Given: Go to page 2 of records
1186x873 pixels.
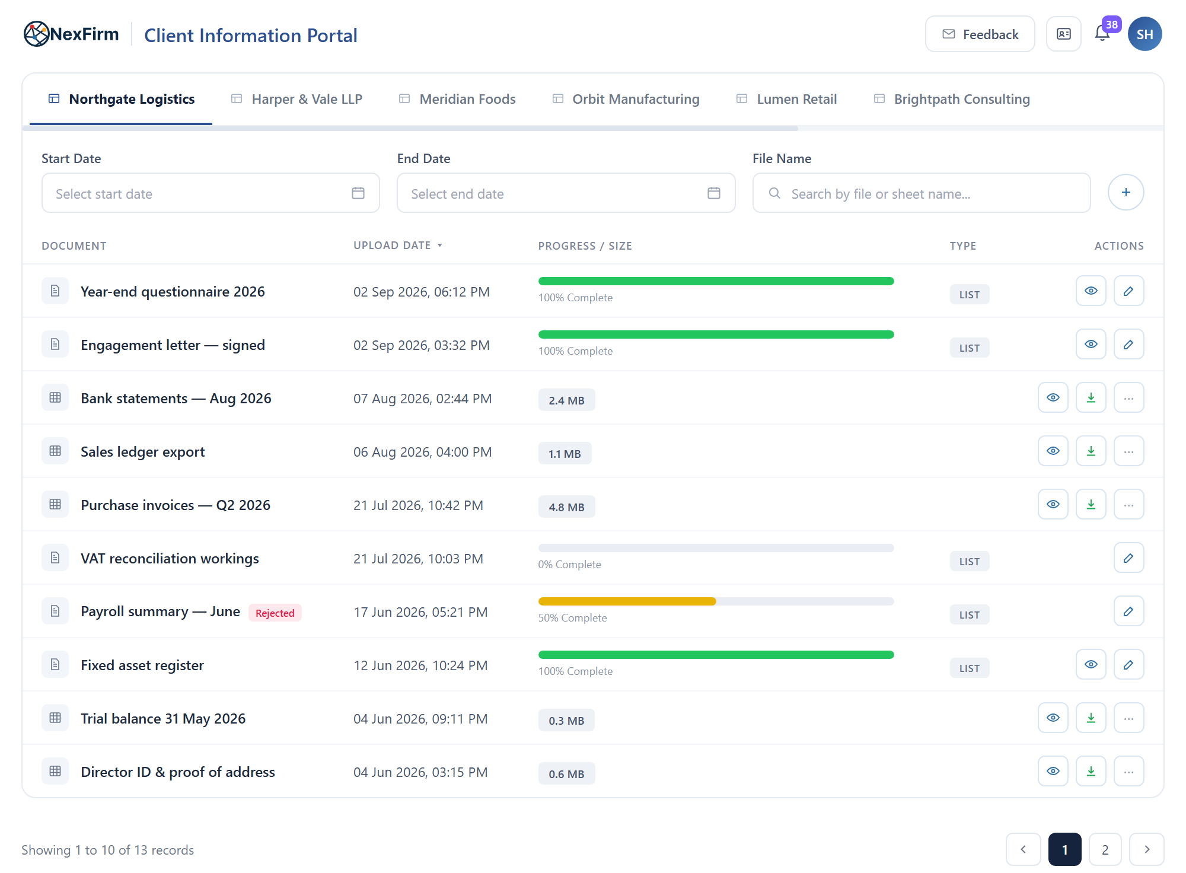Looking at the screenshot, I should (x=1105, y=849).
